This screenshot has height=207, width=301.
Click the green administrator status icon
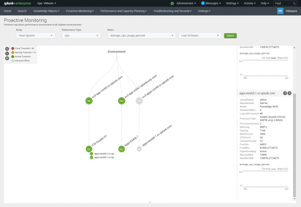[x=172, y=3]
